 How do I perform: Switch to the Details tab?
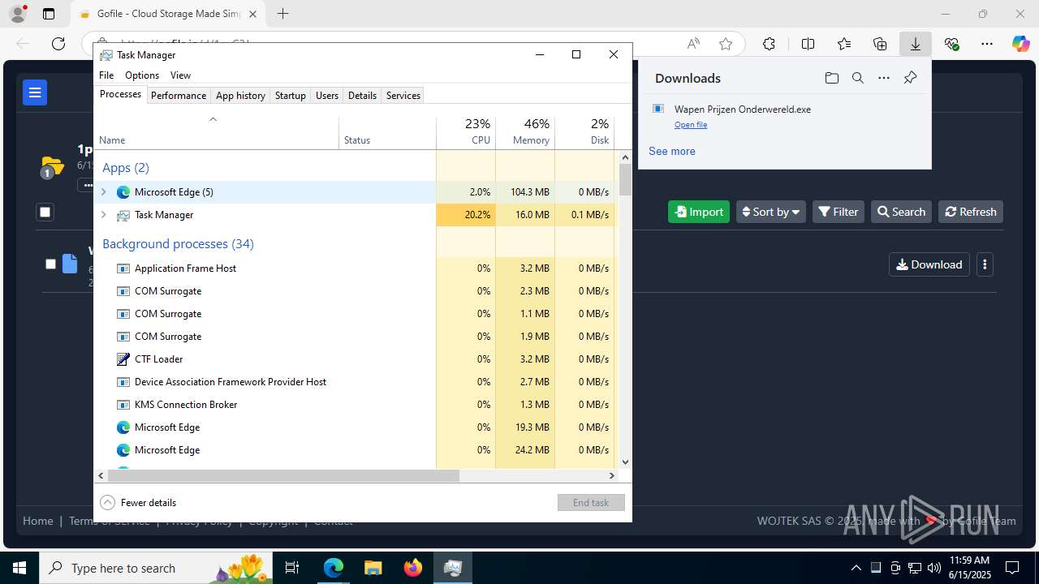(x=362, y=95)
